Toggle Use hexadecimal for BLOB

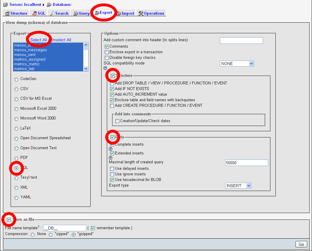[112, 180]
